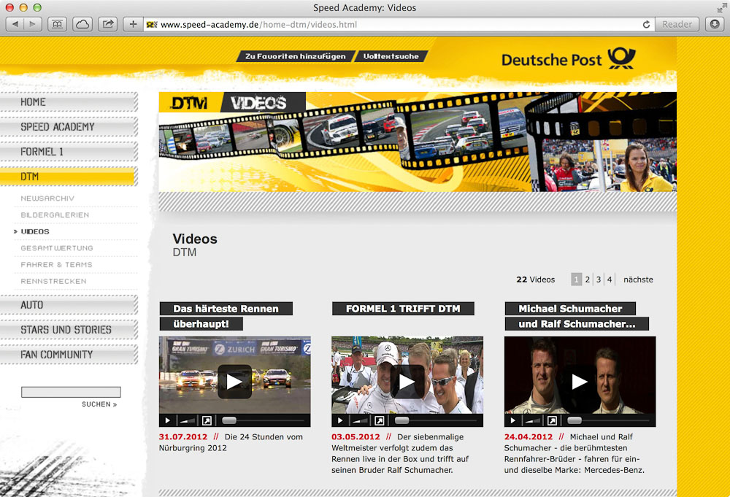Click the date 03.05.2012
This screenshot has width=730, height=497.
[356, 437]
